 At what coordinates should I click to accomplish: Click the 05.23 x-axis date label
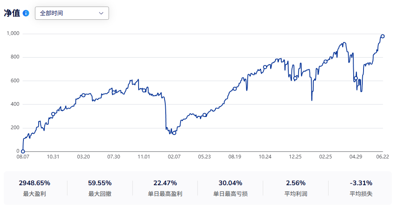point(205,157)
